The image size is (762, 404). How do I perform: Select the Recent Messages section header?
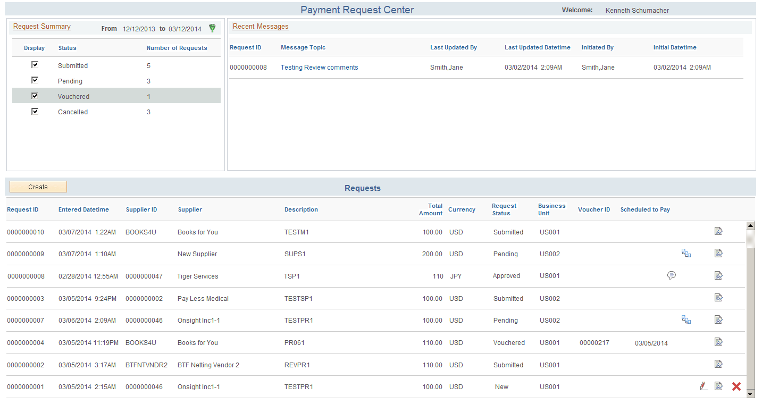click(x=261, y=26)
